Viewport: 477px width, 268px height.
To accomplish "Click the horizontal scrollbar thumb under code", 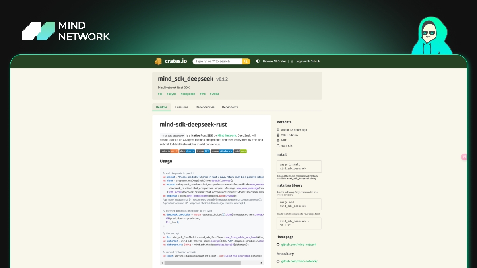I will coord(202,263).
